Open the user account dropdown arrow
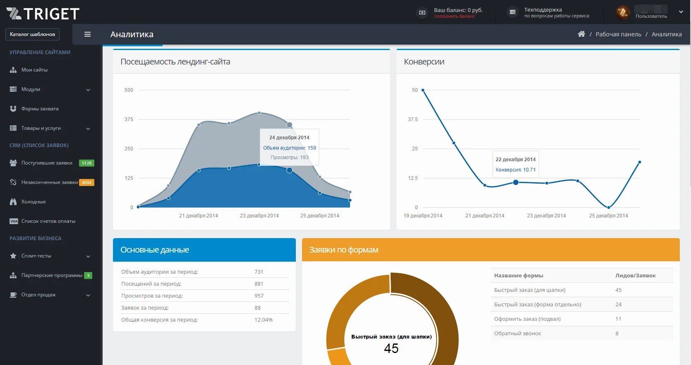The width and height of the screenshot is (691, 365). tap(681, 12)
